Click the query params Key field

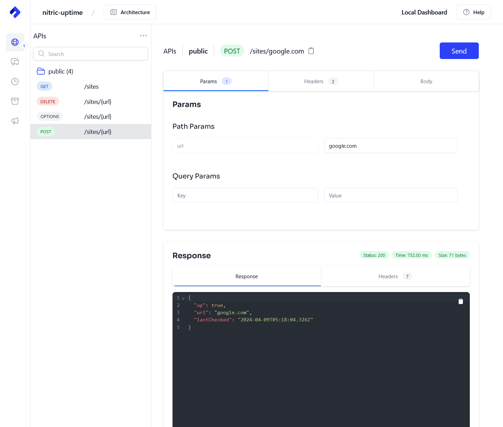pyautogui.click(x=245, y=195)
